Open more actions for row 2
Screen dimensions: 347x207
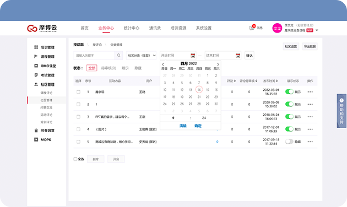pyautogui.click(x=310, y=104)
